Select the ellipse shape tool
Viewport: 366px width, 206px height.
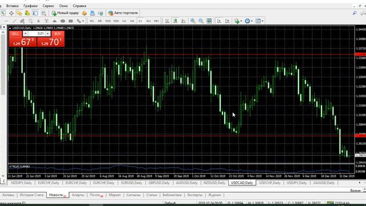(x=62, y=21)
